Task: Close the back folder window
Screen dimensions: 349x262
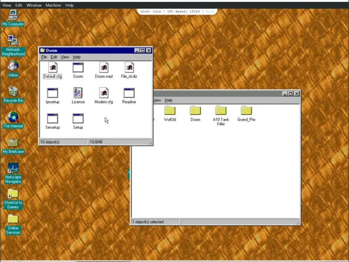Action: coord(297,93)
